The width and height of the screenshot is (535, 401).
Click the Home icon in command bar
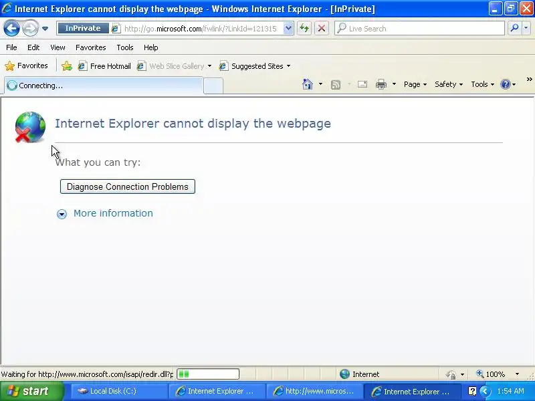[x=308, y=84]
